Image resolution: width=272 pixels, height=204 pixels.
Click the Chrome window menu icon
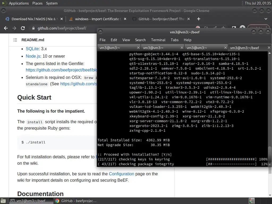click(x=3, y=11)
